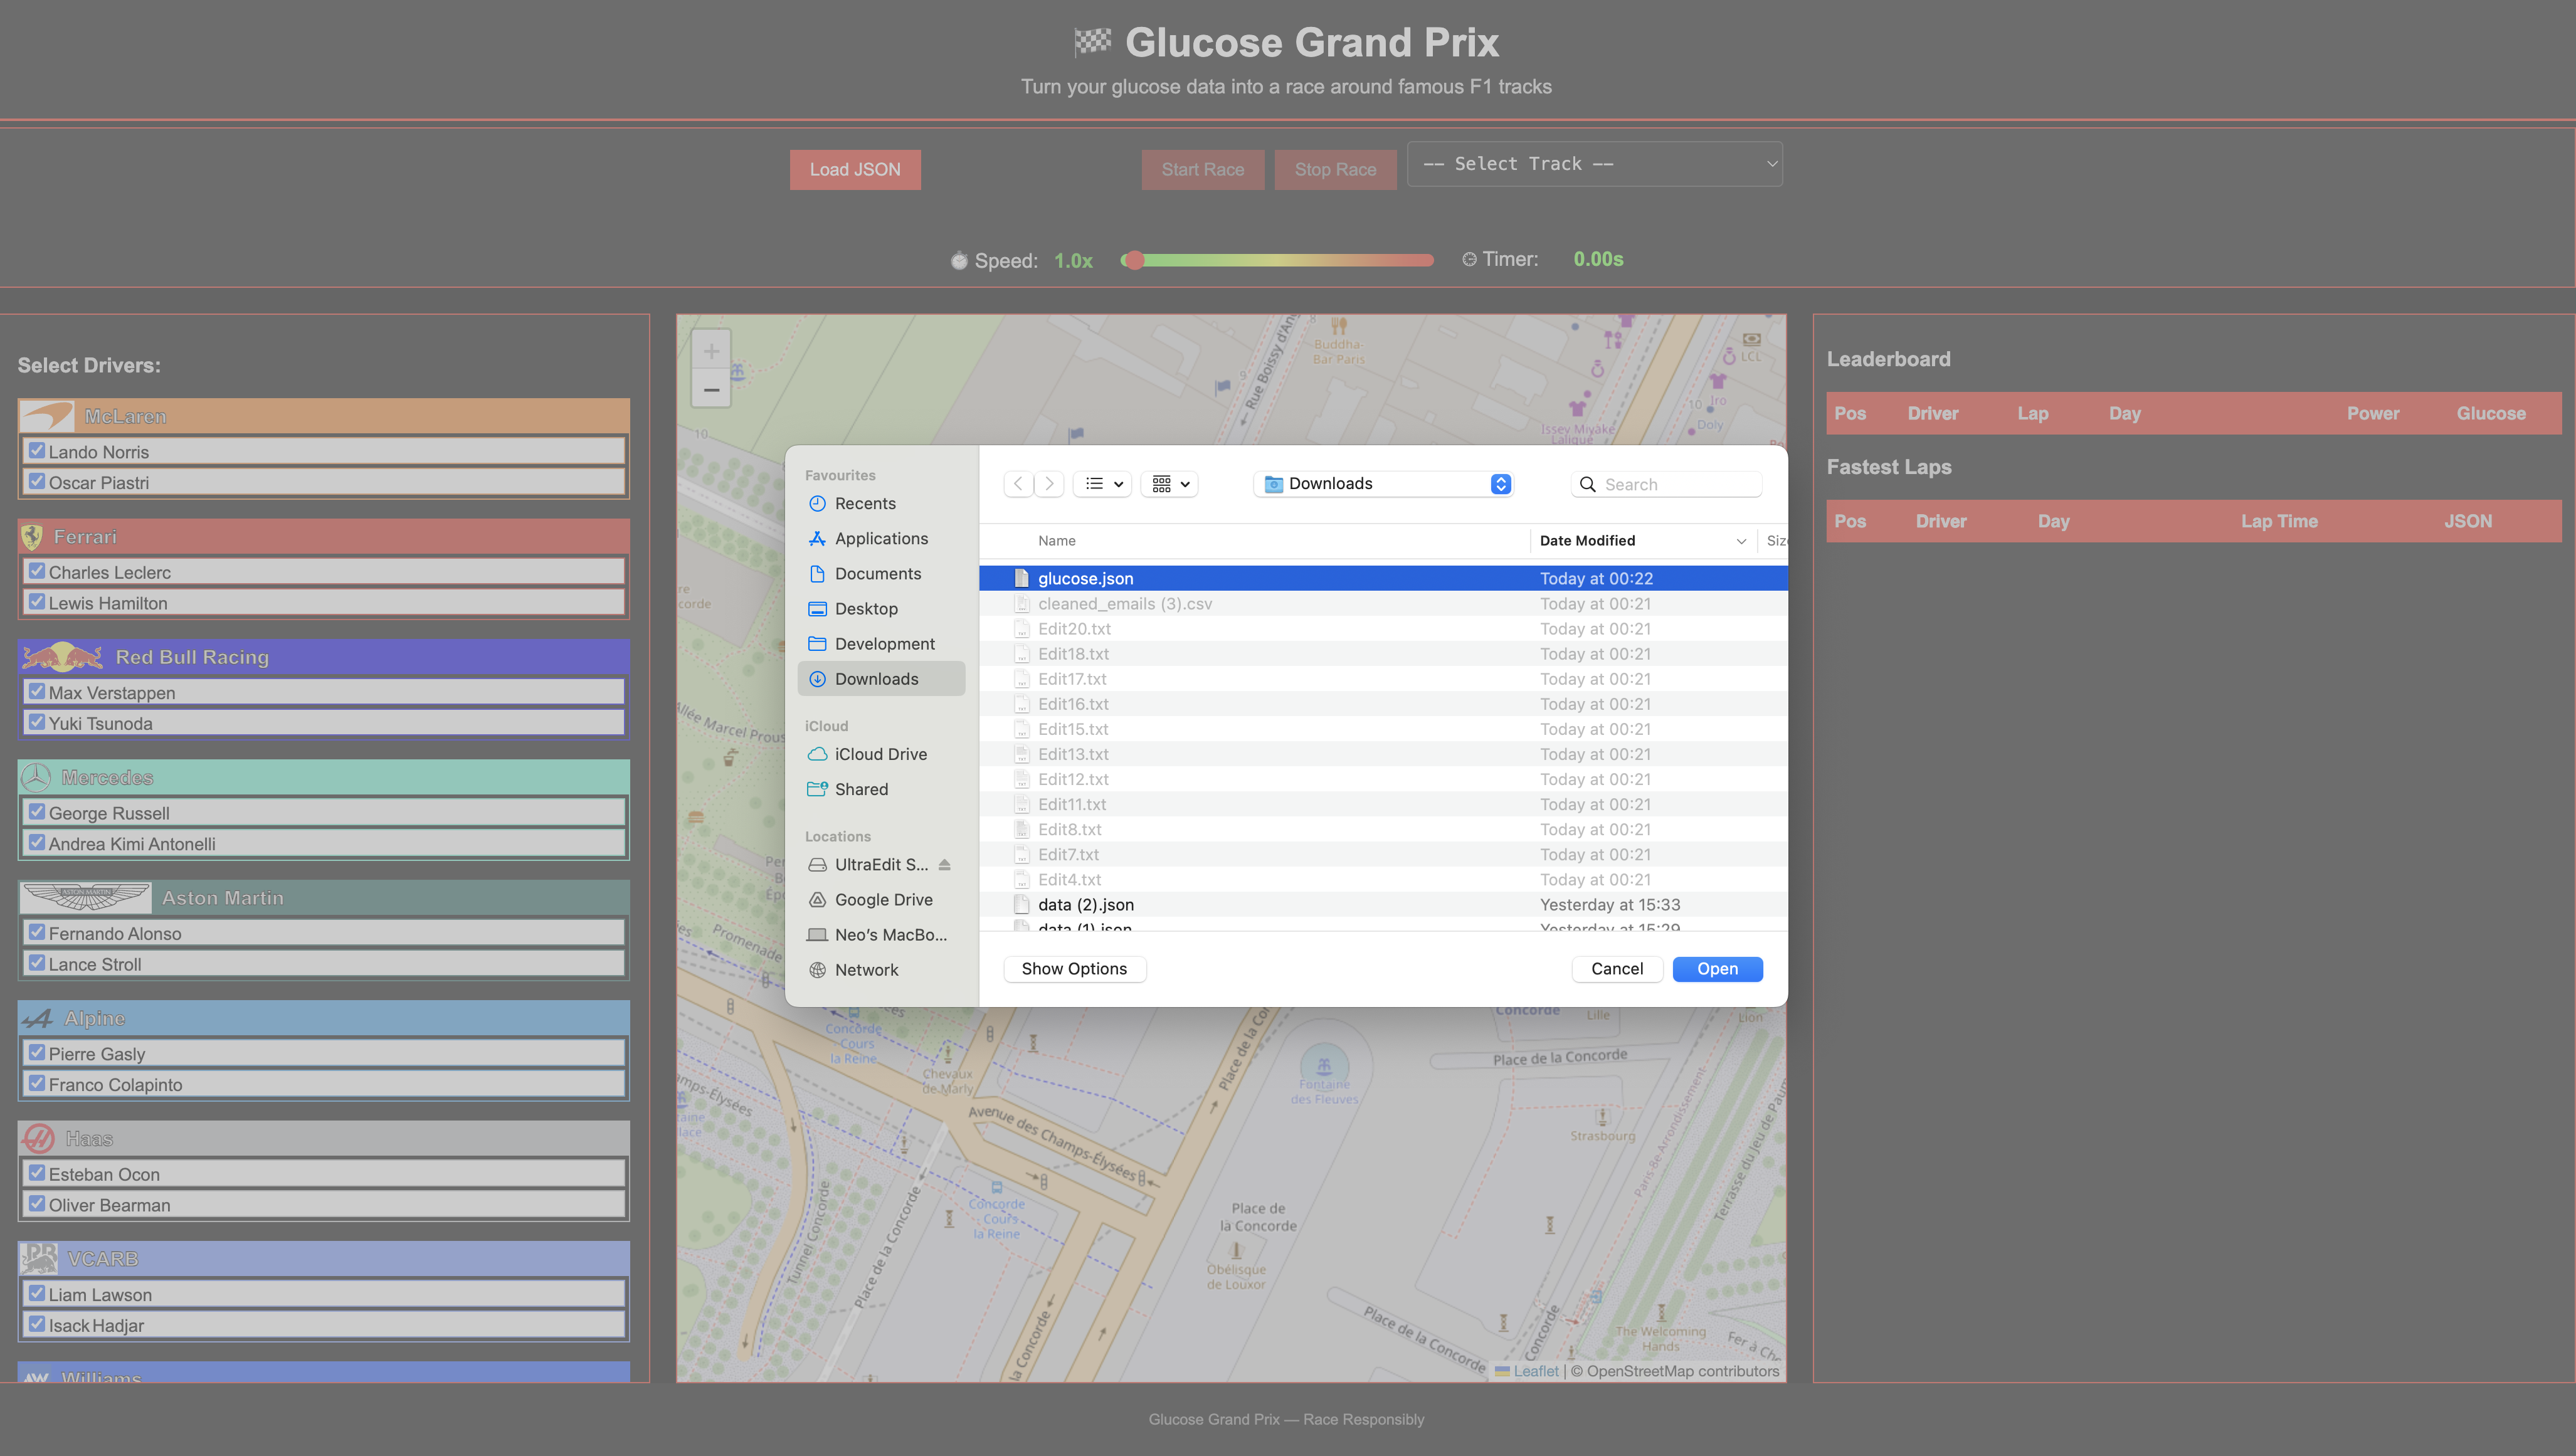The image size is (2576, 1456).
Task: Click the map zoom out minus button
Action: click(711, 390)
